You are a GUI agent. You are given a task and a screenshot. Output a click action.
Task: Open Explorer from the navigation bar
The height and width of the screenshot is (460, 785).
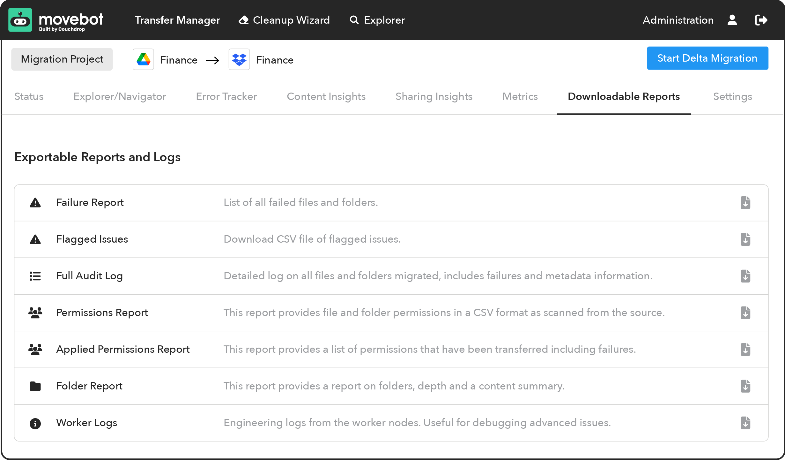point(377,20)
